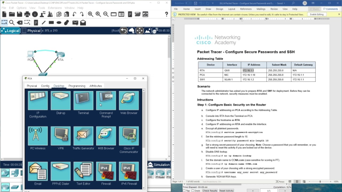Click Enable Editing in Word
The width and height of the screenshot is (342, 192).
point(317,14)
